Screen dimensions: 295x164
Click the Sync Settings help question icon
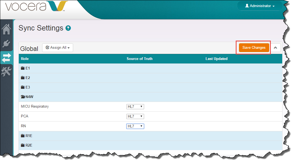pos(68,28)
